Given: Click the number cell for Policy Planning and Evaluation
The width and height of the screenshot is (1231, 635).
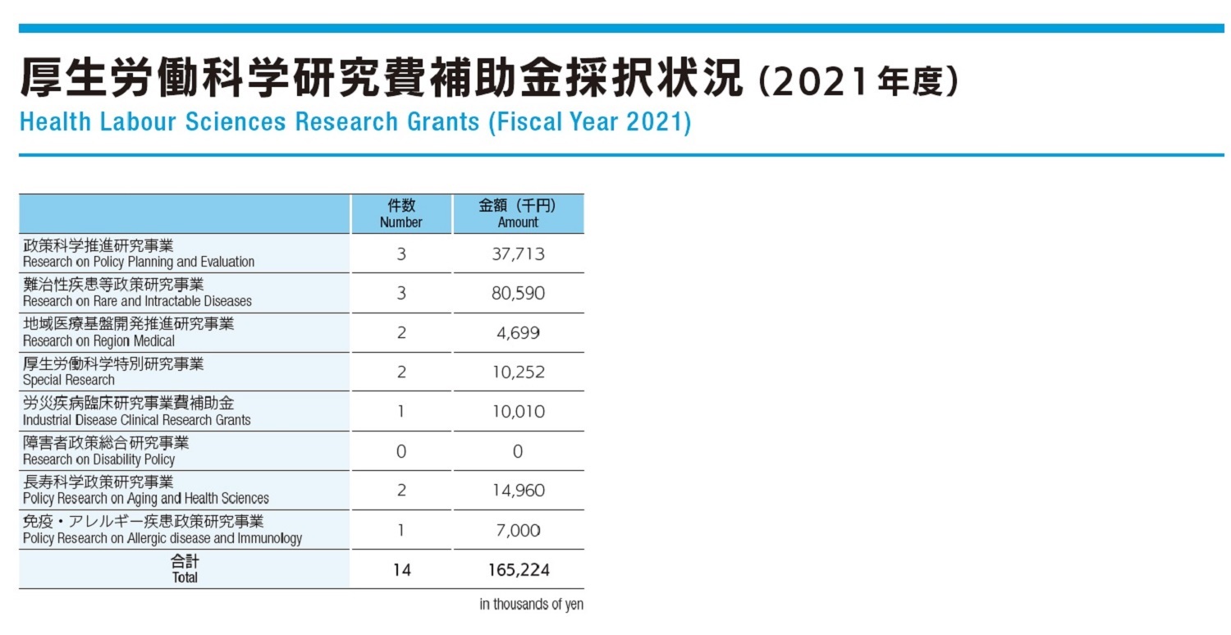Looking at the screenshot, I should point(401,254).
